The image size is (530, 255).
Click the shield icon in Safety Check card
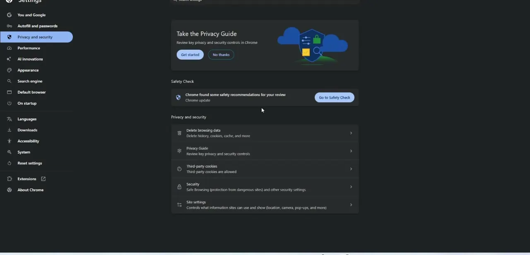pos(178,98)
